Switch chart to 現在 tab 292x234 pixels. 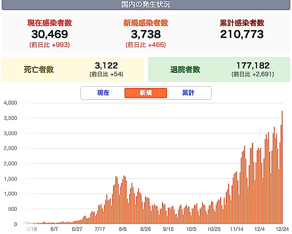click(x=103, y=93)
